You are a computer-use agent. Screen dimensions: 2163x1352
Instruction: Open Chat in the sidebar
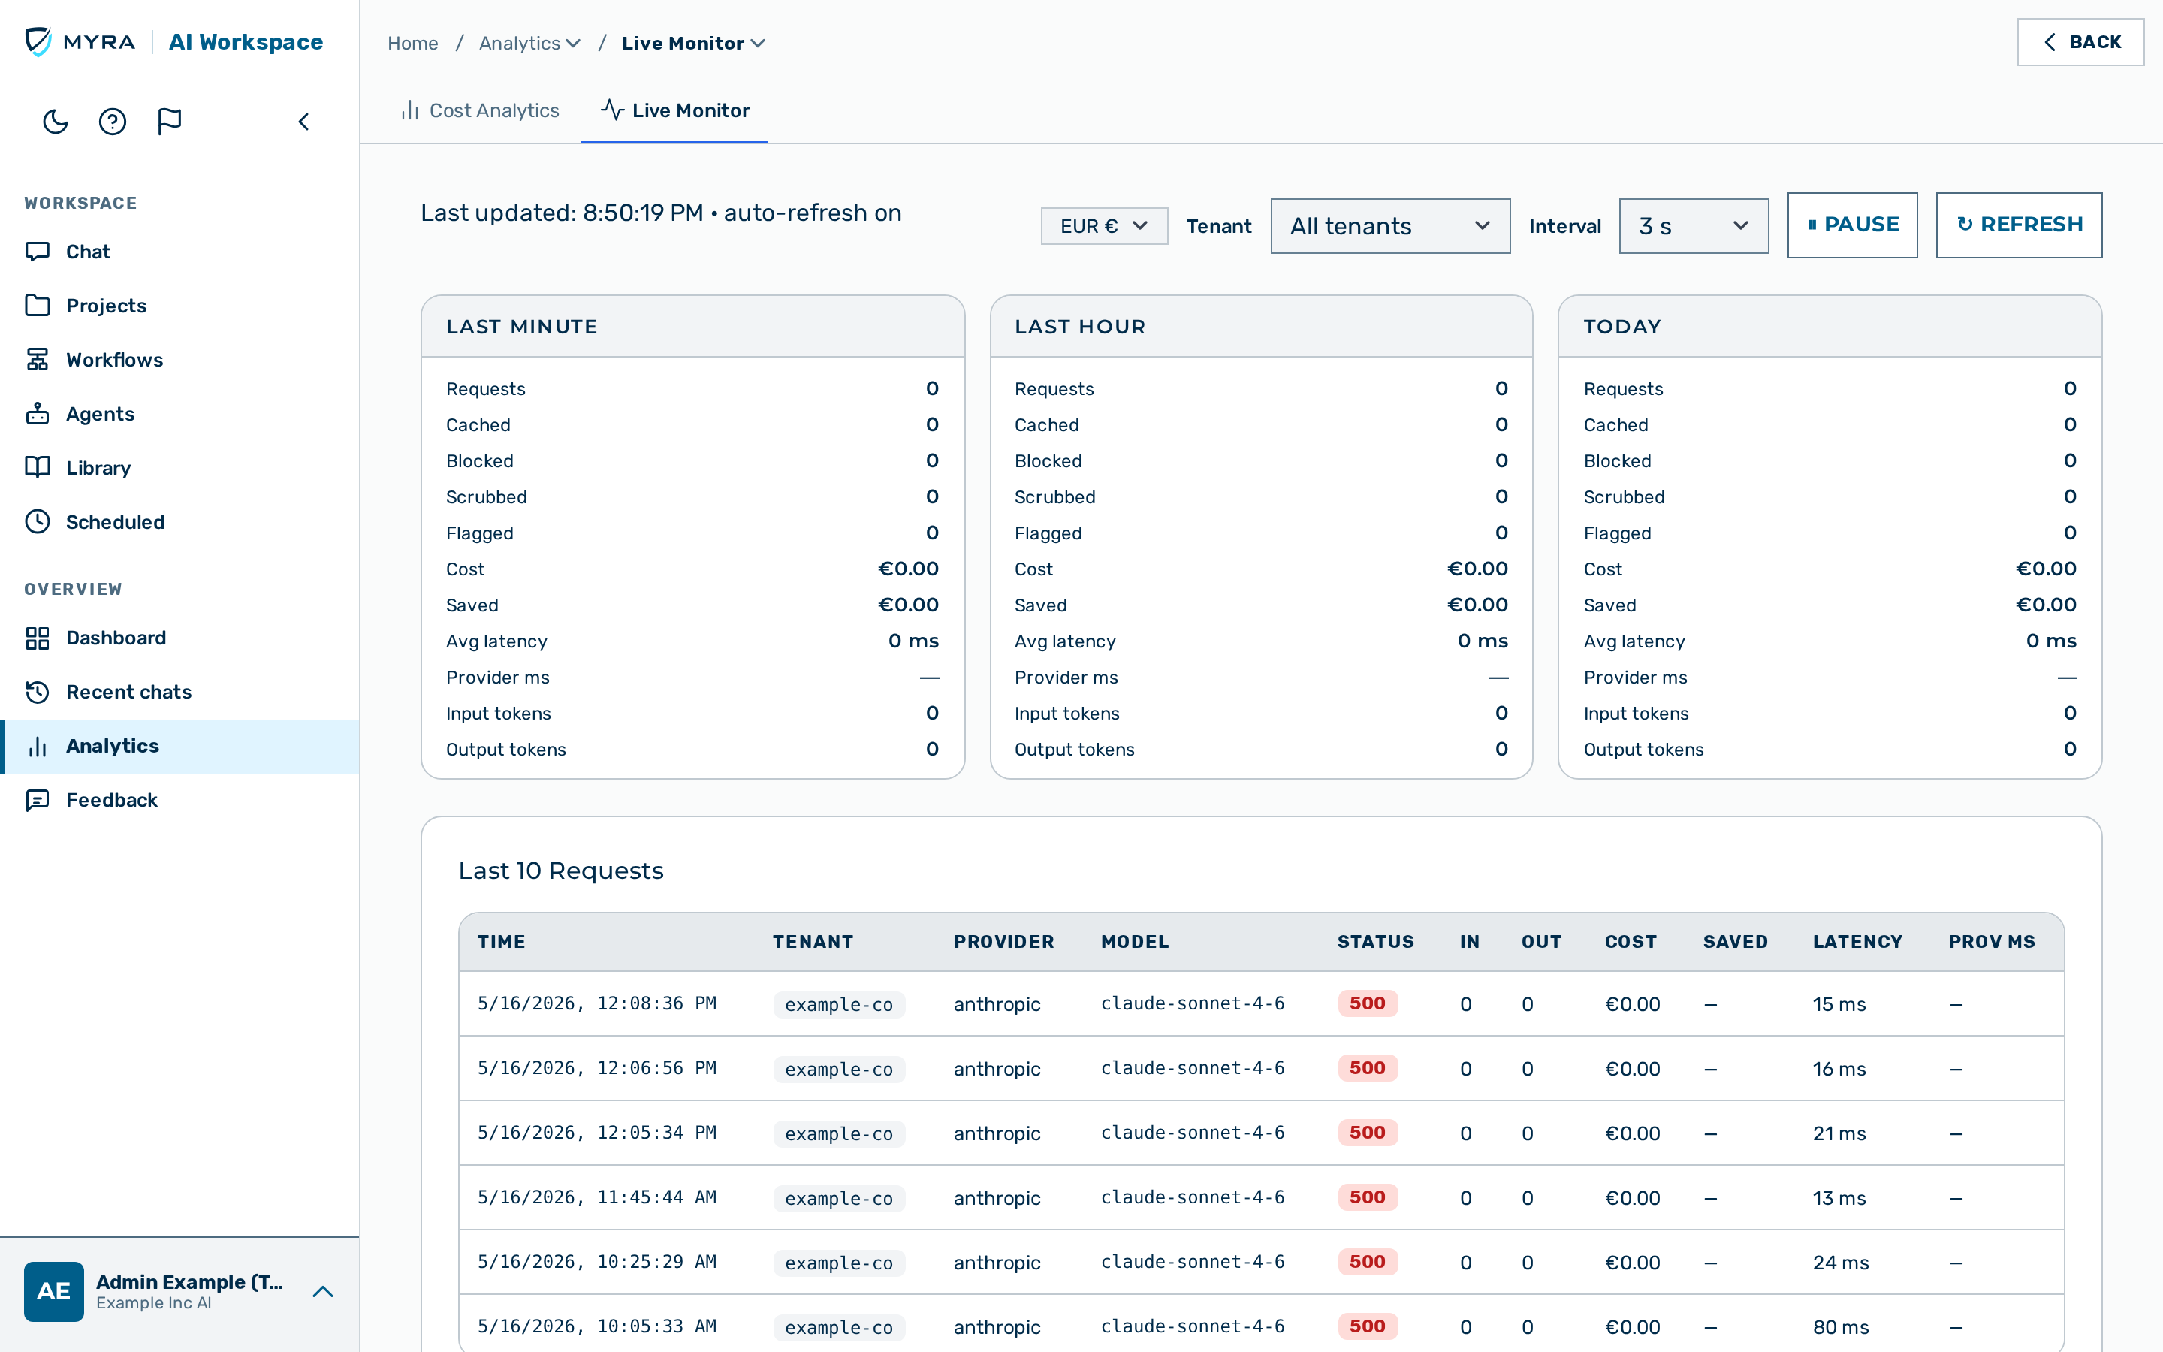click(x=179, y=252)
